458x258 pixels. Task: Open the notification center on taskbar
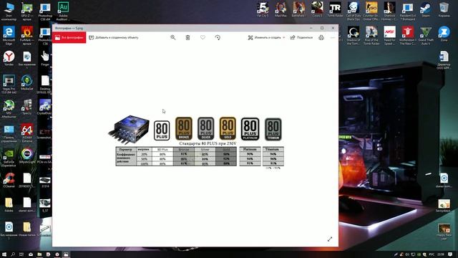[450, 254]
